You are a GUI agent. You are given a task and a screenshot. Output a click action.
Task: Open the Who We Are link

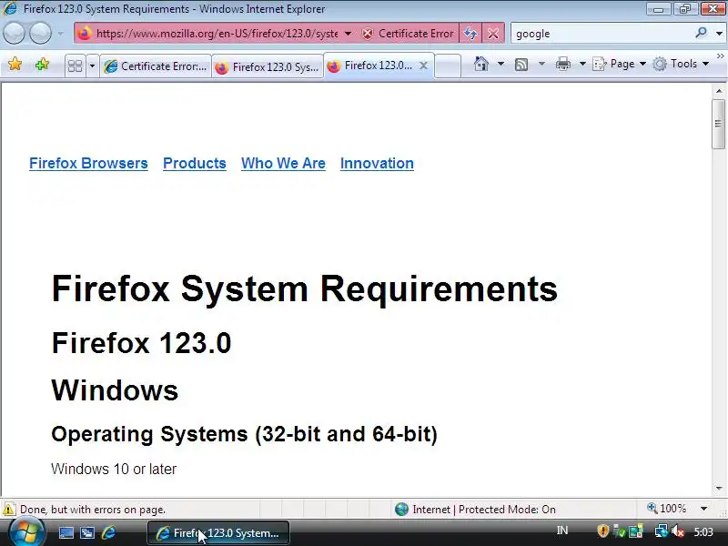[283, 164]
